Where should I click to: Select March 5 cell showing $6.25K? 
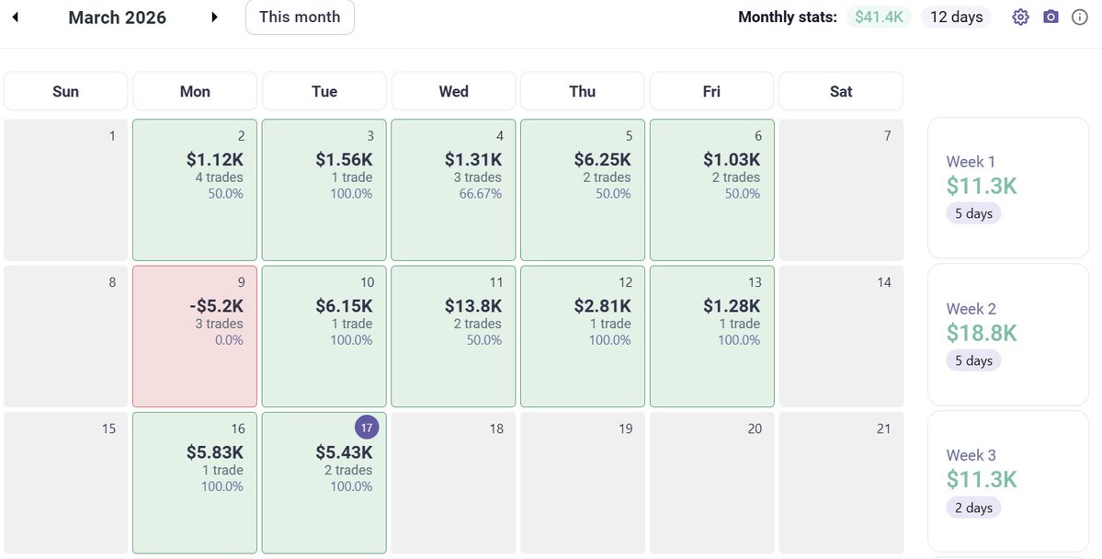pos(583,189)
